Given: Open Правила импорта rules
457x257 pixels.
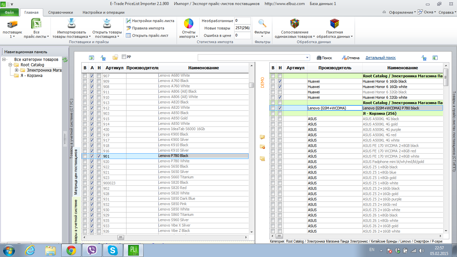Looking at the screenshot, I should point(145,28).
